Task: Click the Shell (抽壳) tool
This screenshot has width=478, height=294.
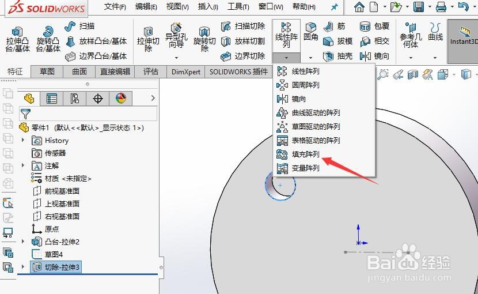Action: tap(338, 56)
